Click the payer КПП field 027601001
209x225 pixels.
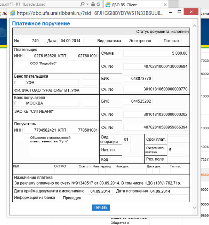83,56
